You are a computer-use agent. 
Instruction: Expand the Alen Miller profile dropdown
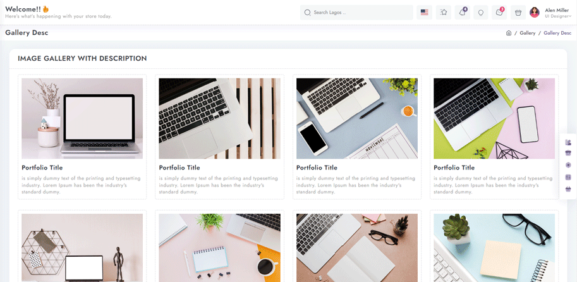point(558,13)
